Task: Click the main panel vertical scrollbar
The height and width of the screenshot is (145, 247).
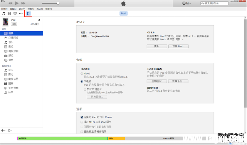Action: (x=246, y=63)
